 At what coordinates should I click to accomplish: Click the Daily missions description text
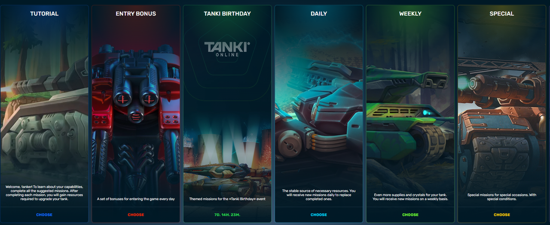pos(319,195)
